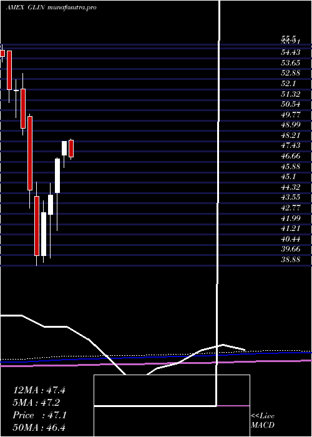Click the 38.88 price axis label
312x437 pixels.
[x=290, y=260]
